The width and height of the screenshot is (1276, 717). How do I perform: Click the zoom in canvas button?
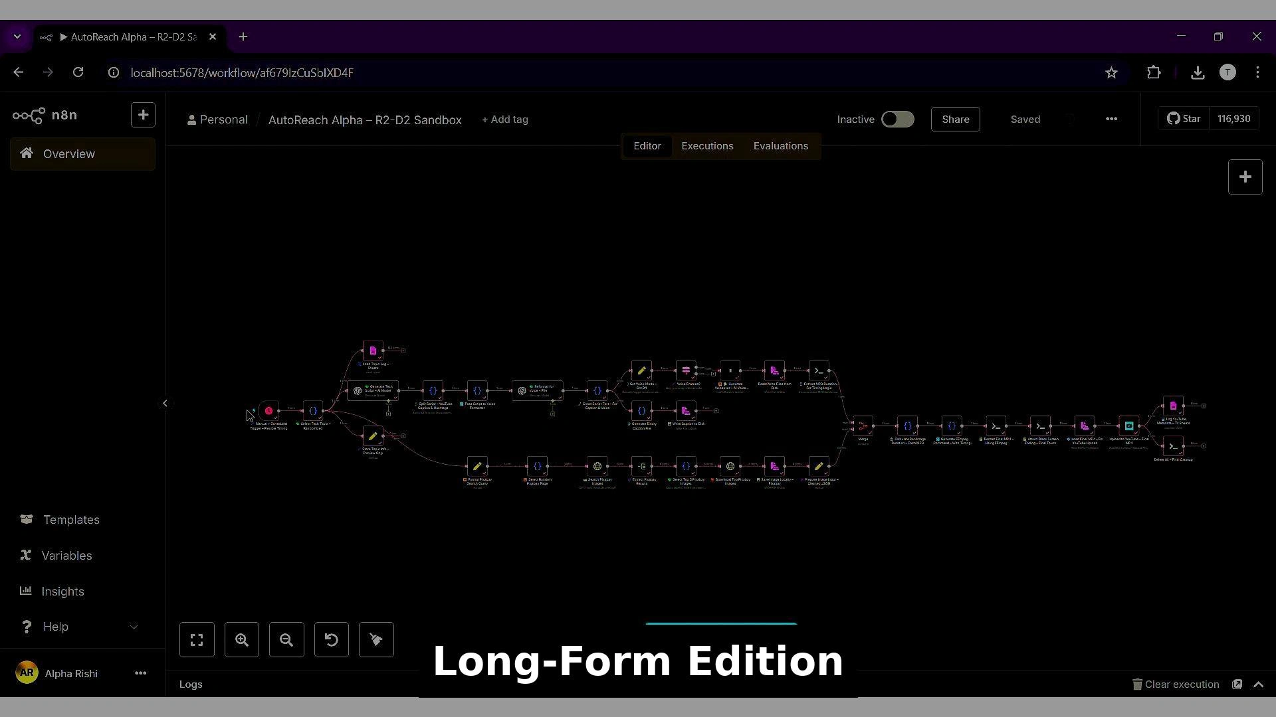point(242,640)
